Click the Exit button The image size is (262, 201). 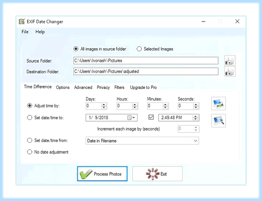(157, 174)
